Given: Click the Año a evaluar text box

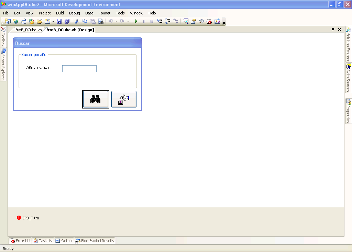Looking at the screenshot, I should (79, 69).
